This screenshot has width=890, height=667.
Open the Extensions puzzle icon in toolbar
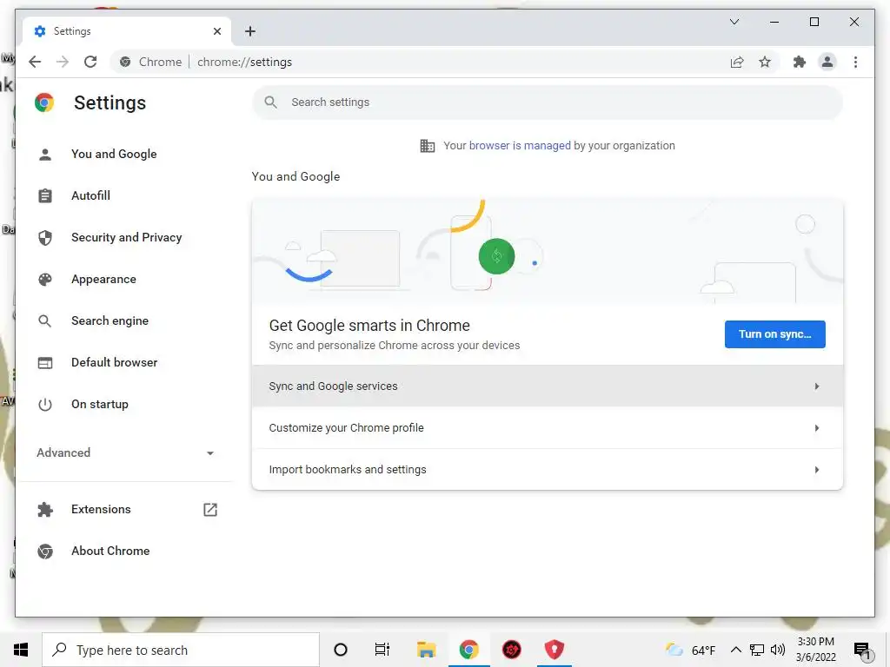(800, 62)
